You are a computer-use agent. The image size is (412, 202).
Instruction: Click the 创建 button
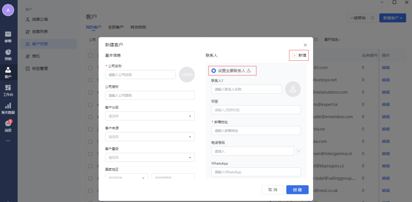click(297, 190)
